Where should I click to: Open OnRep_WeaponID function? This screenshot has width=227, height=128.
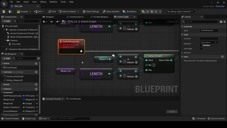click(x=14, y=80)
